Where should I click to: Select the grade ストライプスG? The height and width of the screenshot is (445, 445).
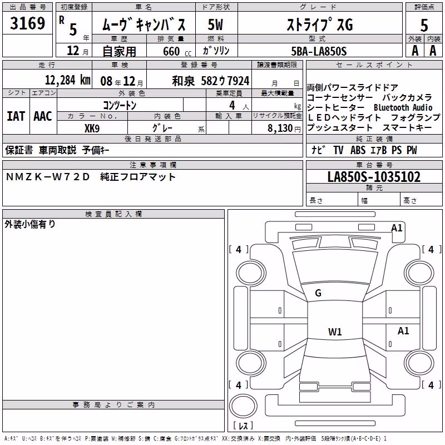(x=320, y=24)
